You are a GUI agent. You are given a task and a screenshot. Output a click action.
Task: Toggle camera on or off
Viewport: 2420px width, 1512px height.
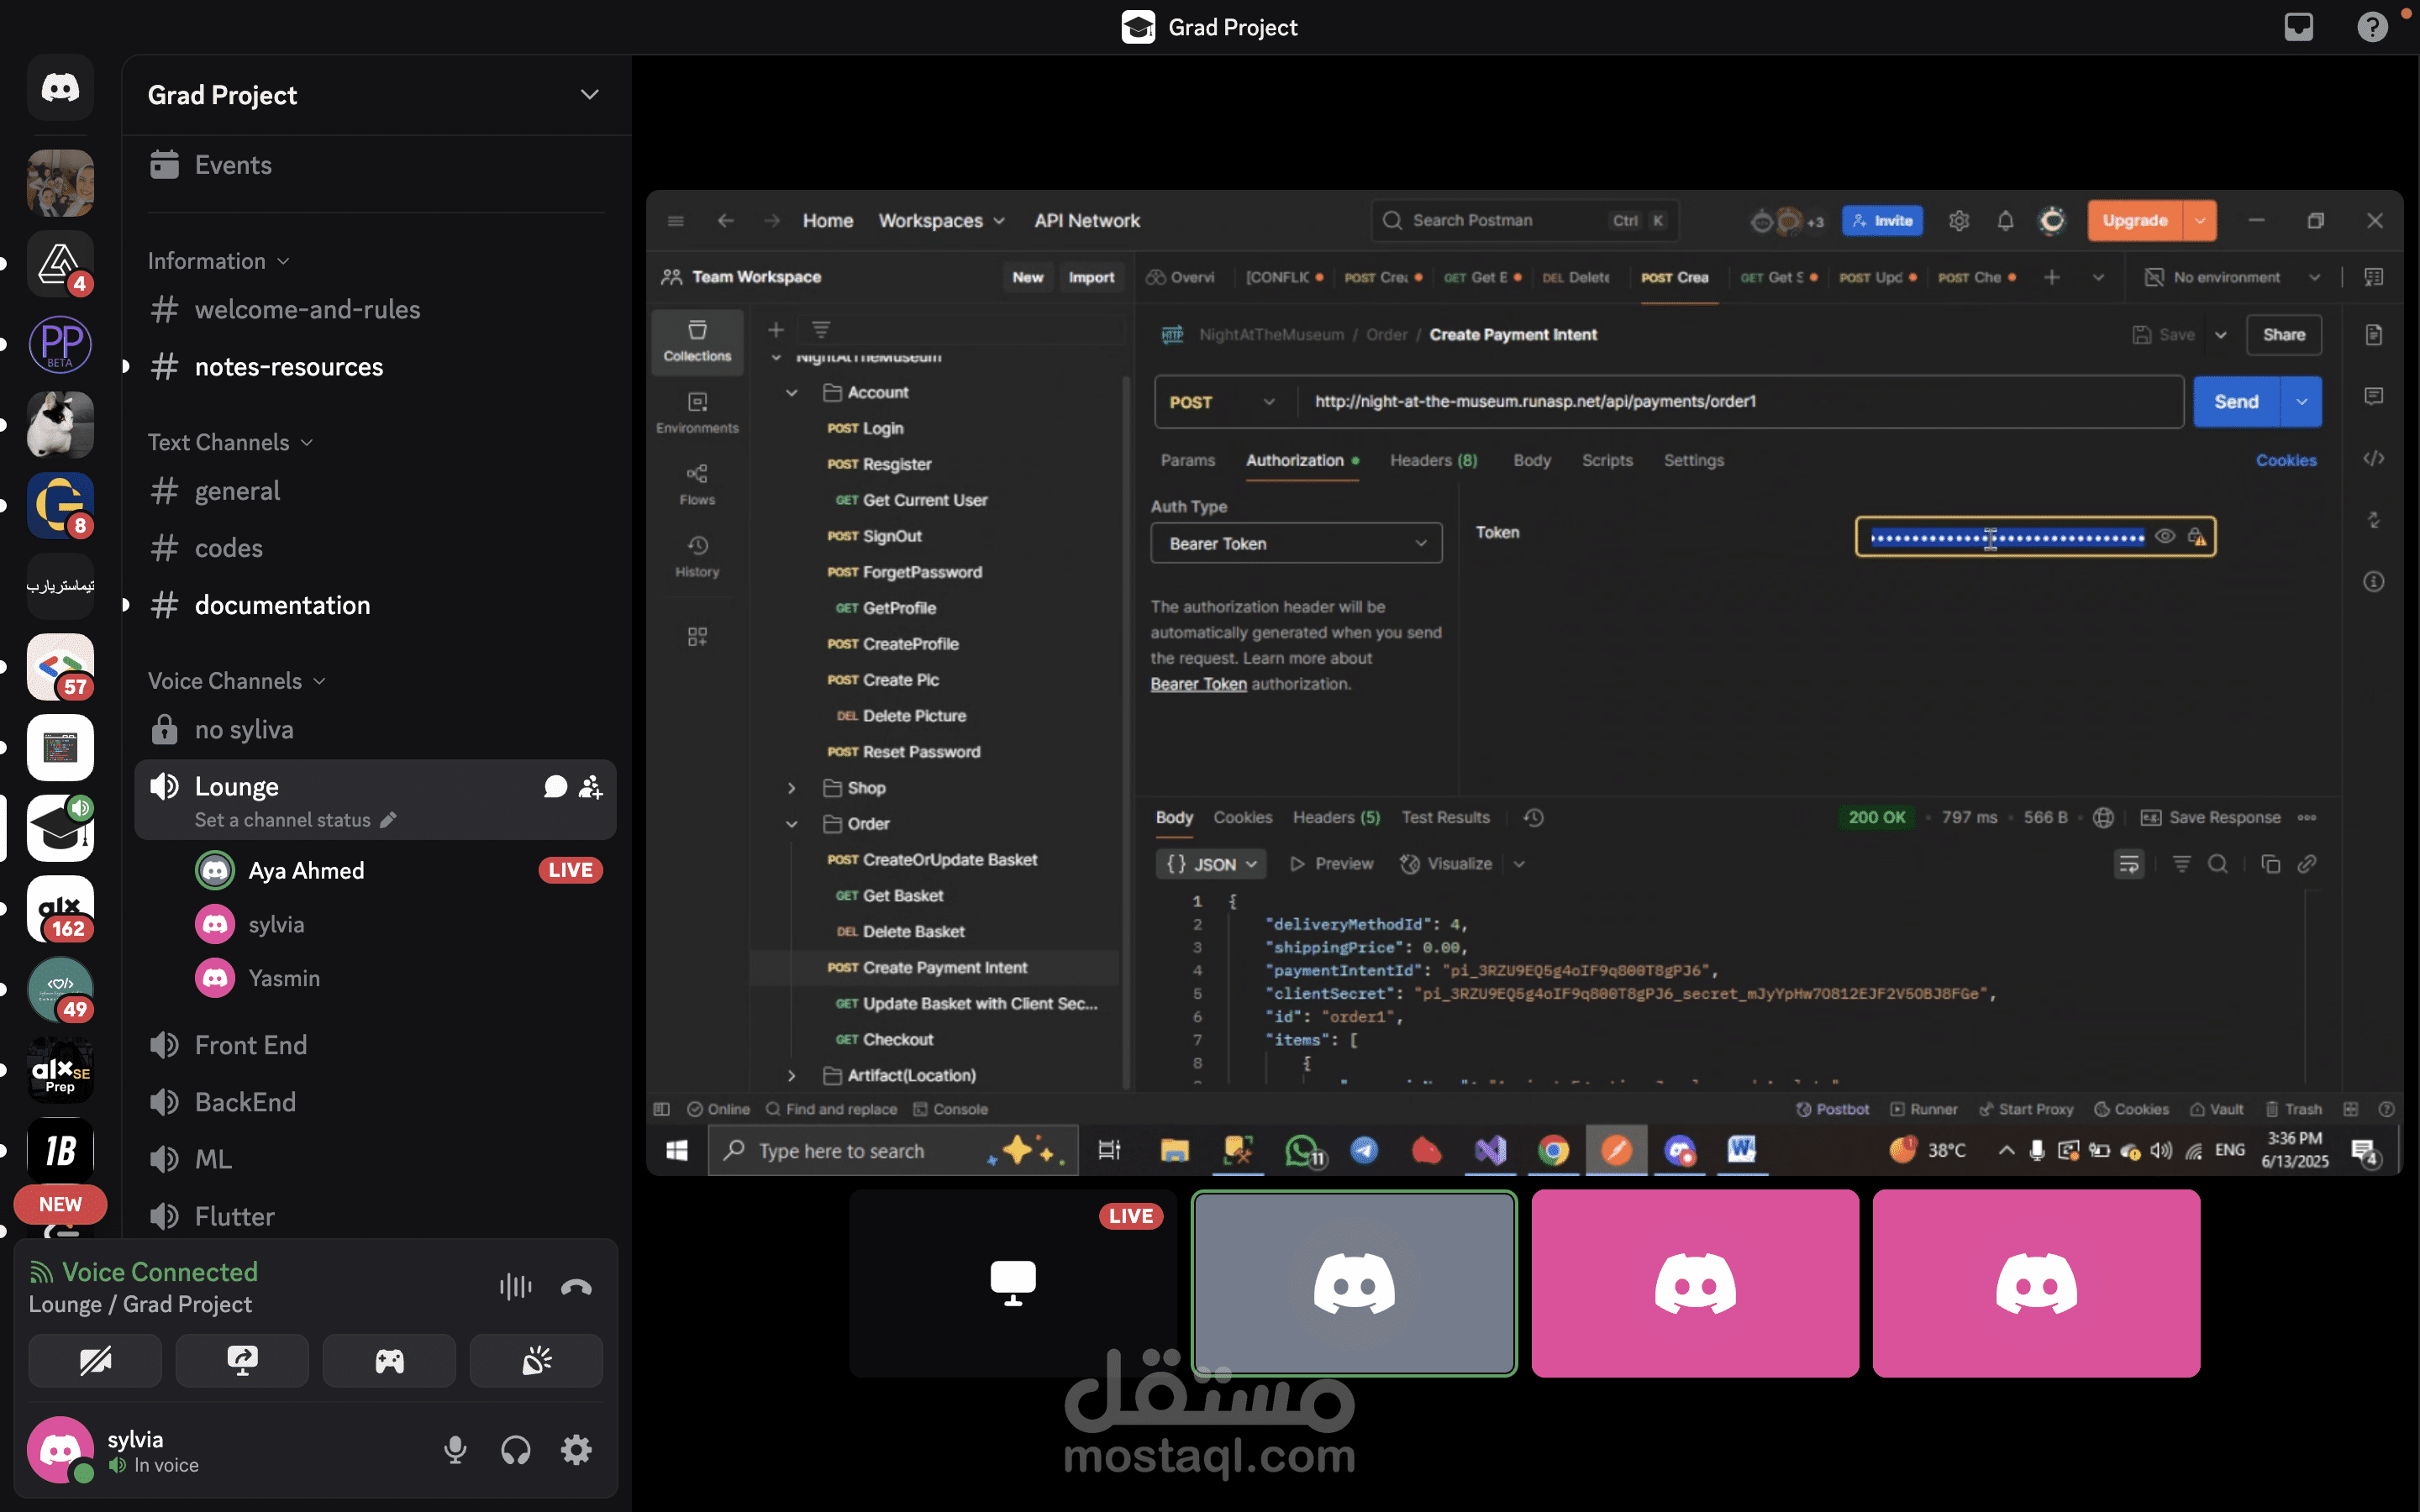(95, 1360)
